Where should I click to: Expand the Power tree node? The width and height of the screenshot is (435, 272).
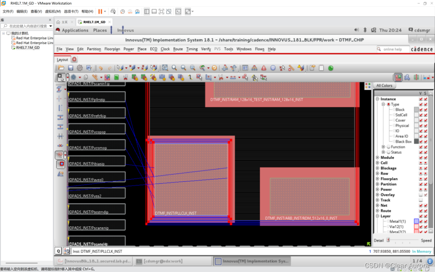[377, 190]
